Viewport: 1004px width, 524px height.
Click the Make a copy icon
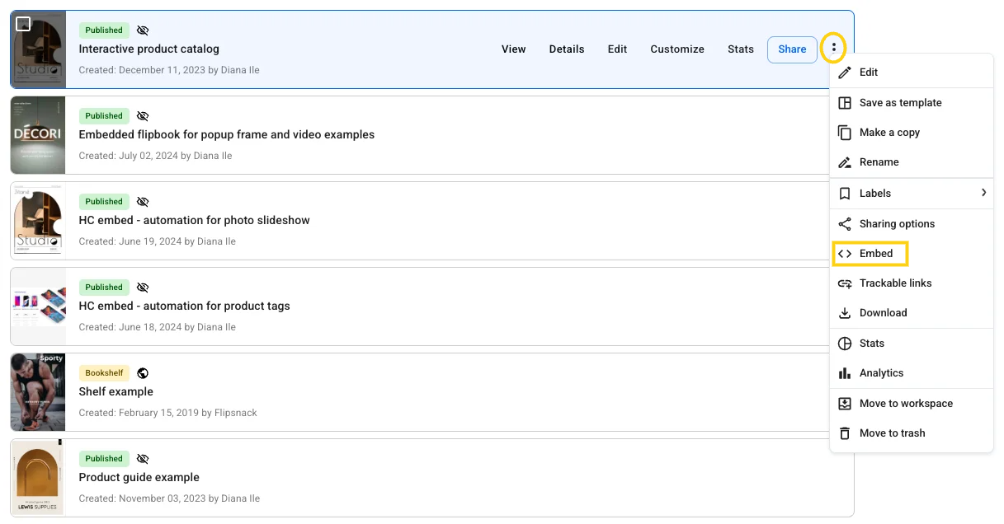coord(845,133)
